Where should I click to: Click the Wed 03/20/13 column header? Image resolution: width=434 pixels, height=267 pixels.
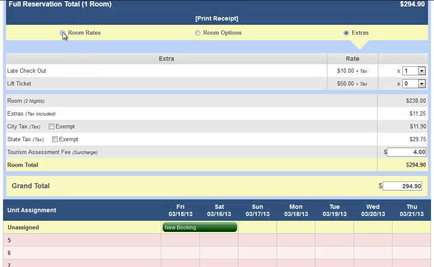click(373, 210)
